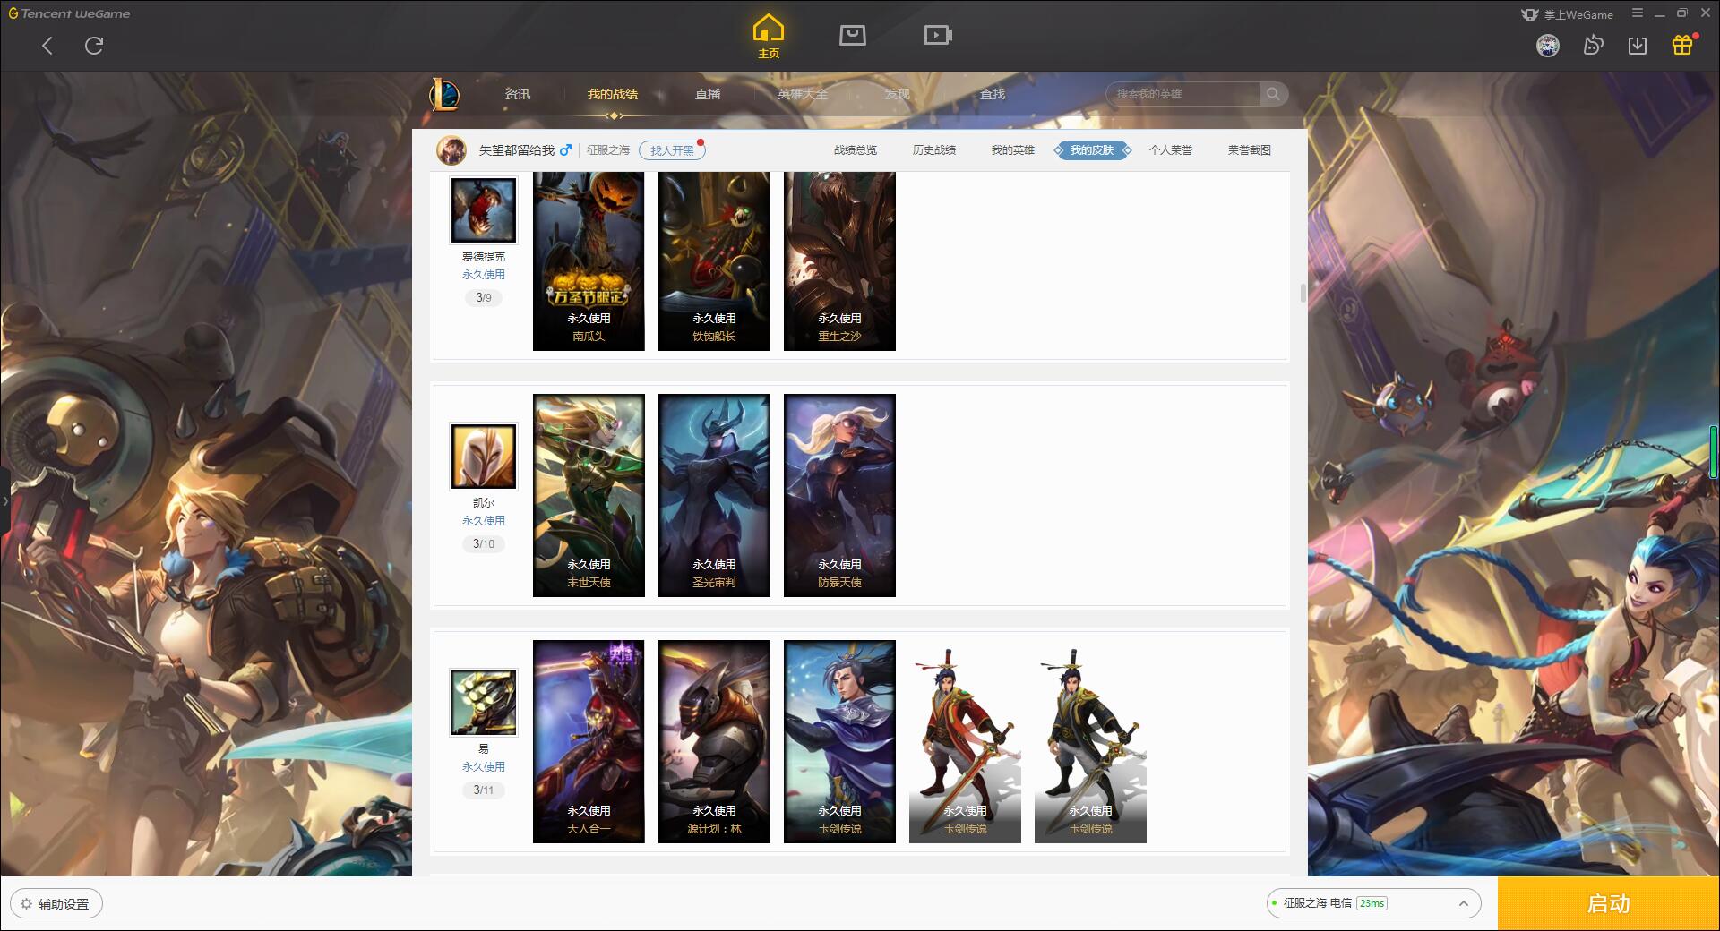Open the 铁钩船长 skin card
The width and height of the screenshot is (1720, 931).
(714, 261)
